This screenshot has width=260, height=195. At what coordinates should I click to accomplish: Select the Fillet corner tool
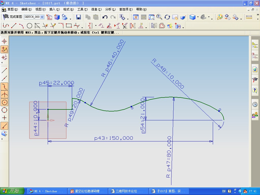[61, 26]
